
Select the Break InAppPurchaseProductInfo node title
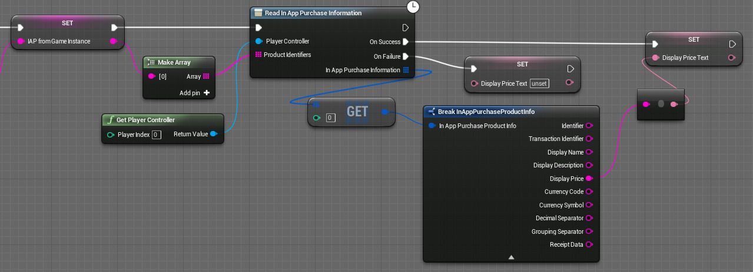point(486,112)
